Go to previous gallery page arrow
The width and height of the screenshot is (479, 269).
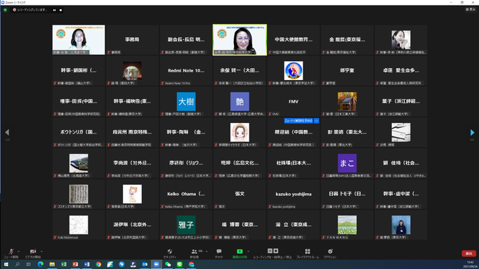pos(7,132)
